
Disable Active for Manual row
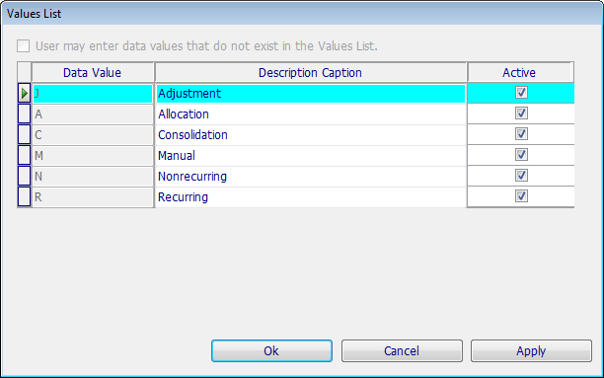pos(521,155)
